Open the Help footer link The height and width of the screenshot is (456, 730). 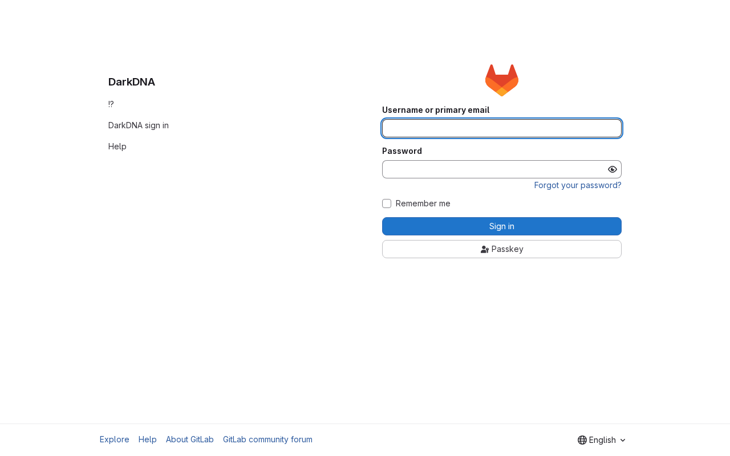[x=148, y=439]
